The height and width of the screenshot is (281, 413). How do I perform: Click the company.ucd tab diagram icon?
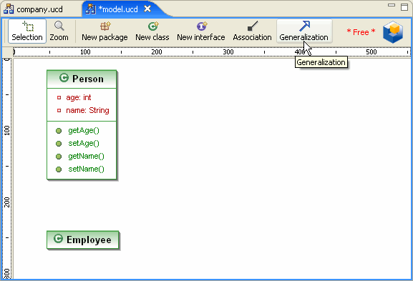point(9,9)
